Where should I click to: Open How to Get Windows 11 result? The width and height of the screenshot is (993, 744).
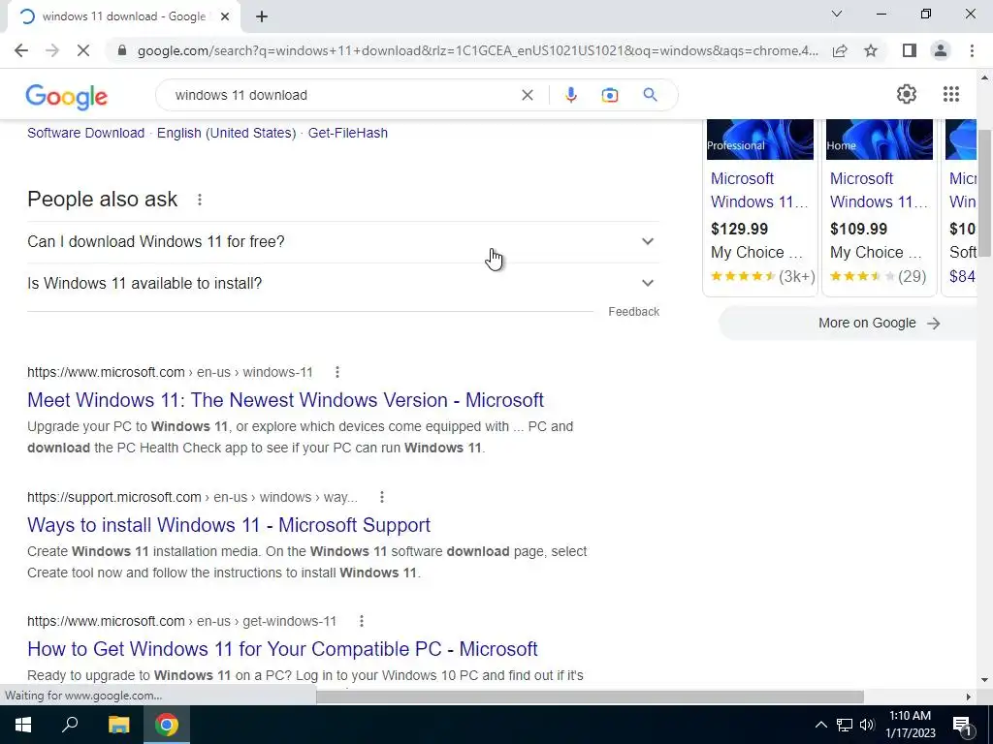[282, 649]
